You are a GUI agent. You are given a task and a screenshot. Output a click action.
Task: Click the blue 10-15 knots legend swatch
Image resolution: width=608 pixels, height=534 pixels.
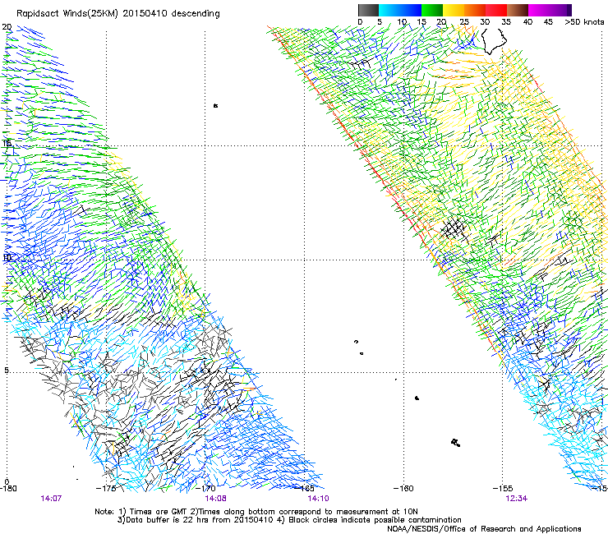click(411, 10)
